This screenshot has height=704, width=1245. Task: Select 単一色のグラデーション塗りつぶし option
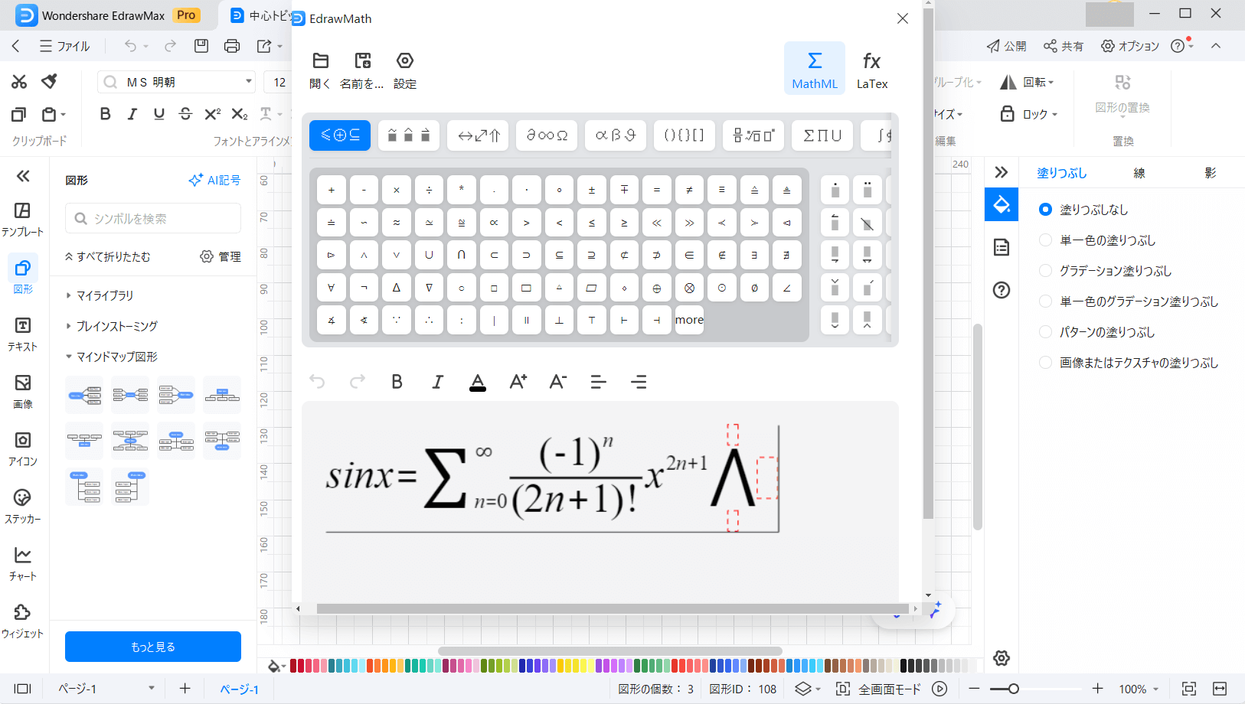(1045, 301)
